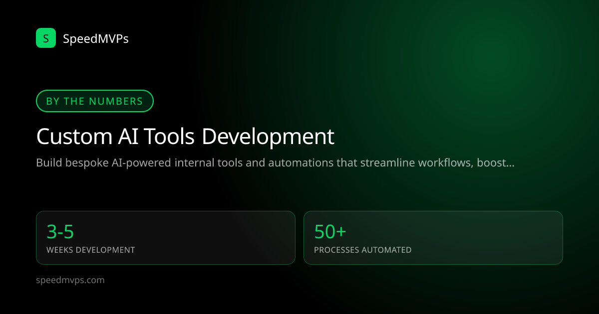Click the PROCESSES AUTOMATED label
The height and width of the screenshot is (314, 599).
363,250
